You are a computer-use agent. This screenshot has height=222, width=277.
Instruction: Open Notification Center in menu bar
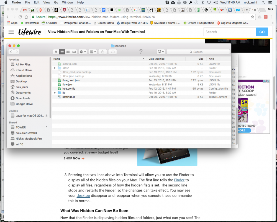270,2
